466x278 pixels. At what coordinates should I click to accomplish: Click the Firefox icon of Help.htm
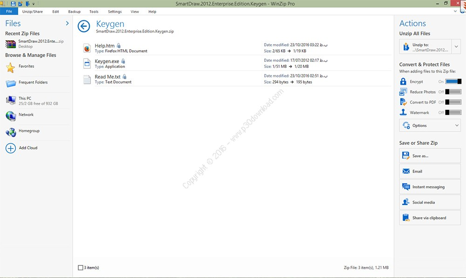(x=87, y=48)
